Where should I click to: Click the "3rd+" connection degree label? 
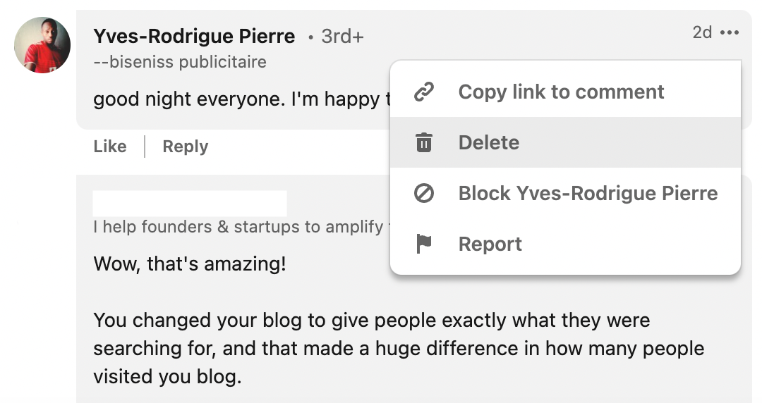[342, 37]
